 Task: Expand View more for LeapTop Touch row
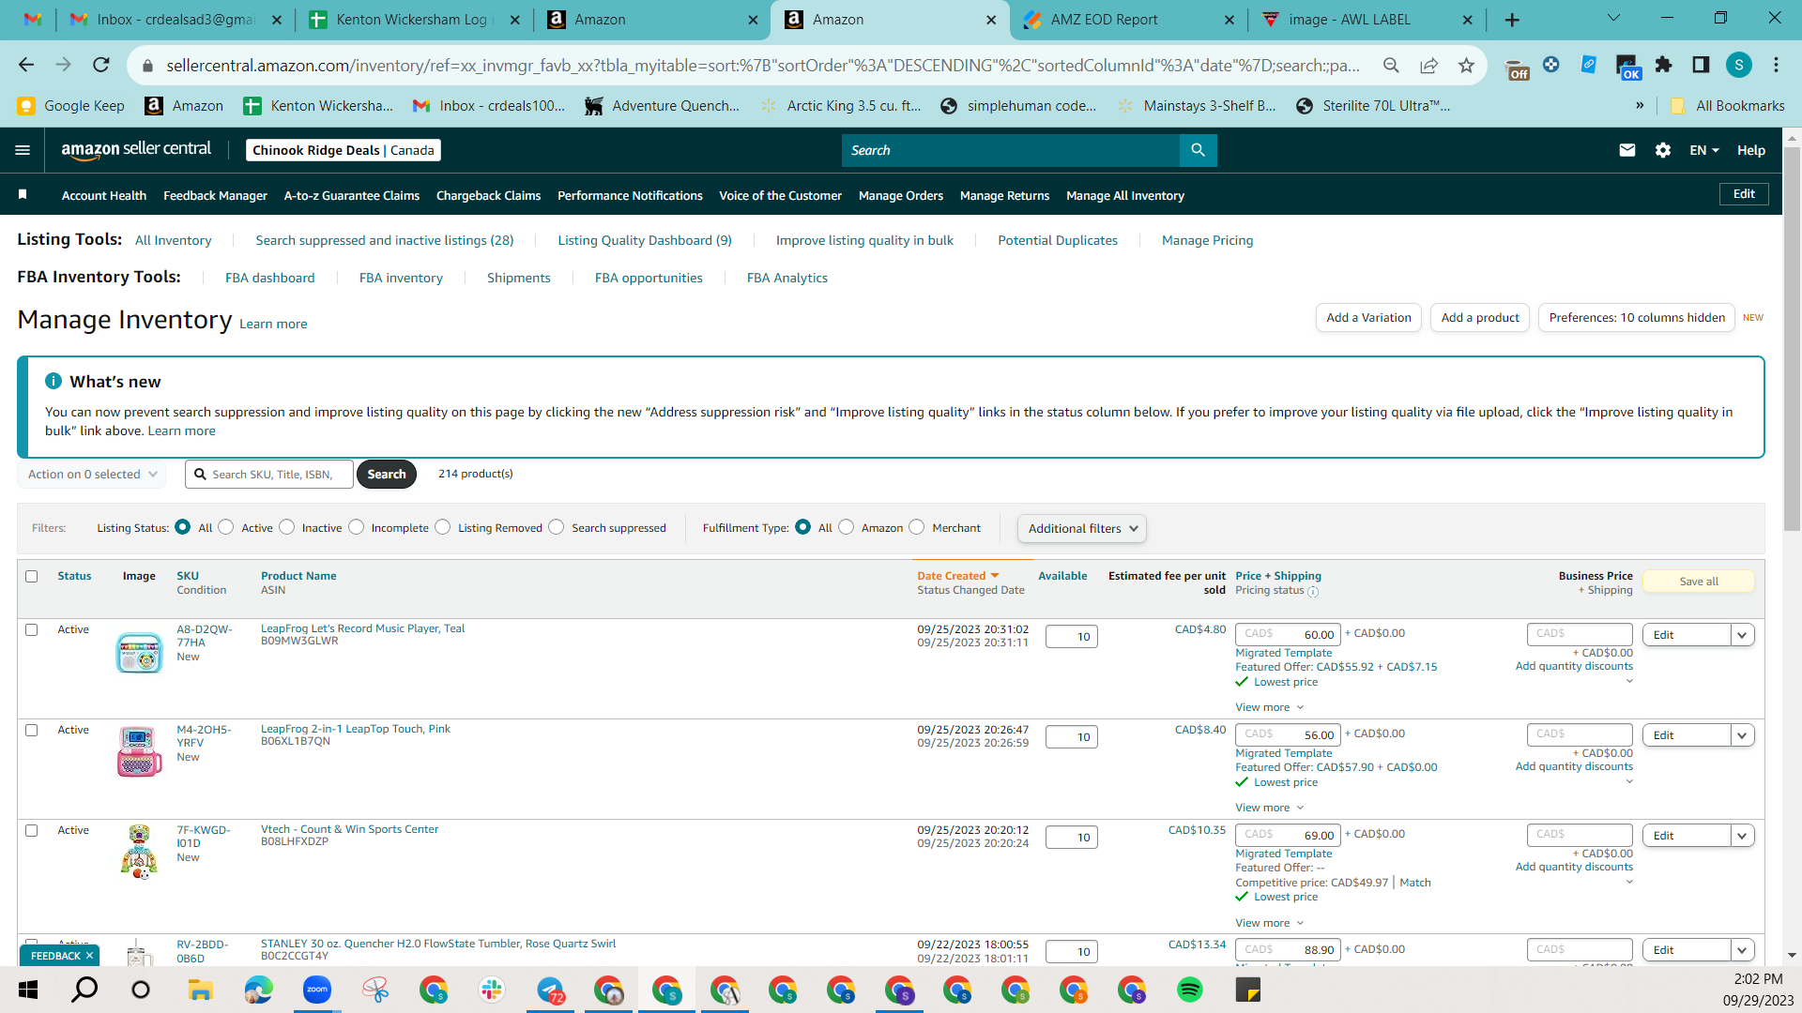click(x=1270, y=808)
